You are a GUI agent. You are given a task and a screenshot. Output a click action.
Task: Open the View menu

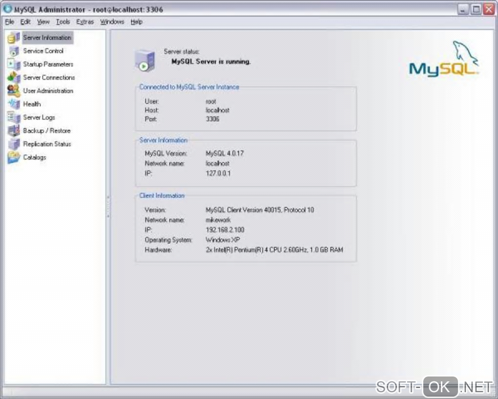(x=43, y=22)
